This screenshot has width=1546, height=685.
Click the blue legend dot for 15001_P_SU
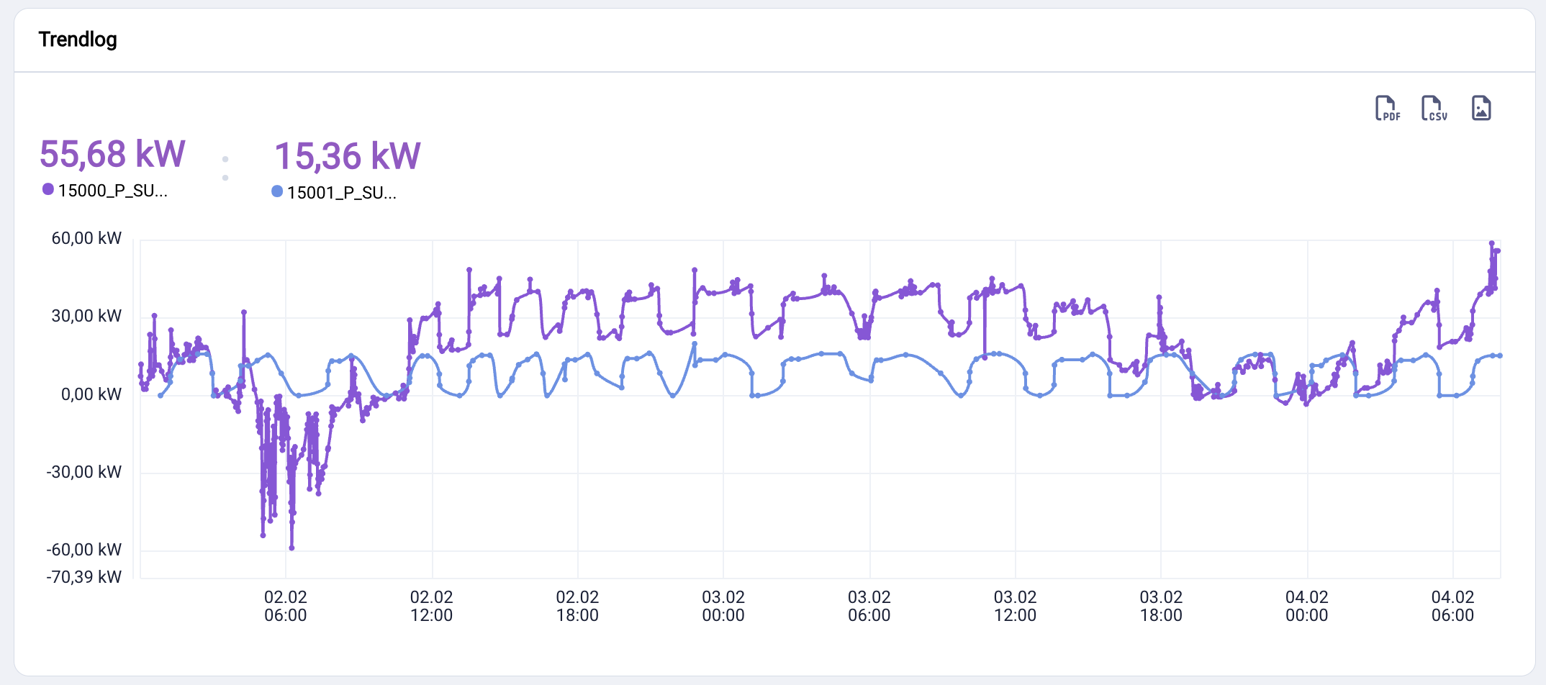[x=277, y=191]
